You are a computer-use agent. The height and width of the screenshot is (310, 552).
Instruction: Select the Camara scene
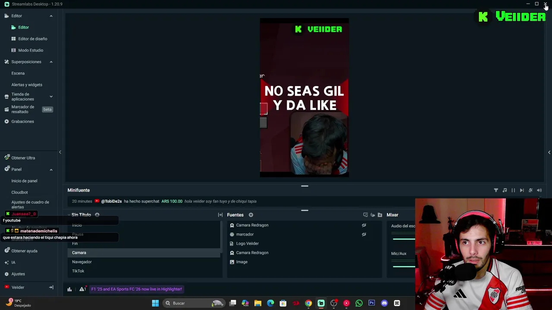point(144,253)
